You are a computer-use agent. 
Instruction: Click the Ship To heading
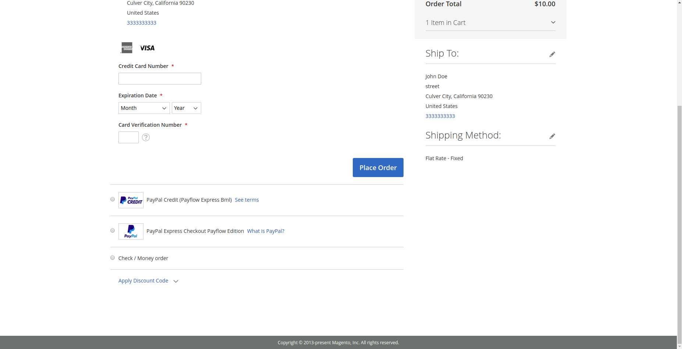point(442,54)
